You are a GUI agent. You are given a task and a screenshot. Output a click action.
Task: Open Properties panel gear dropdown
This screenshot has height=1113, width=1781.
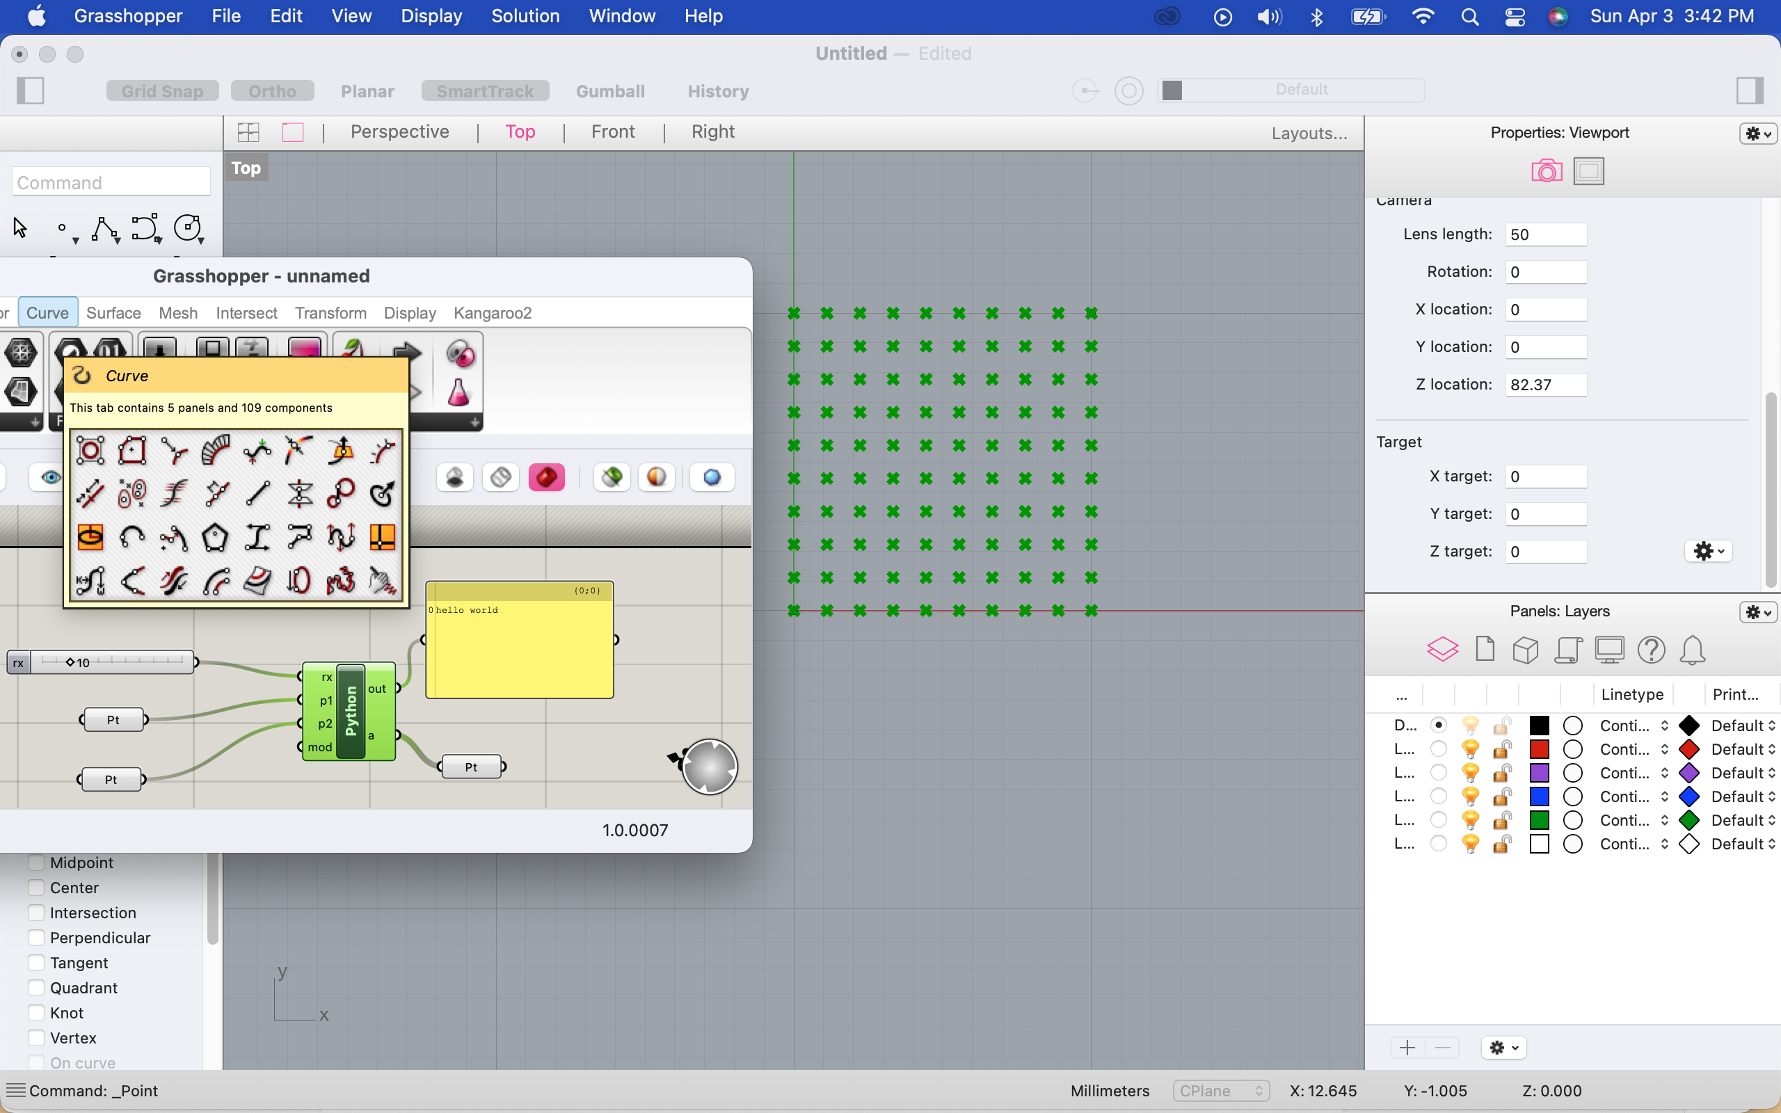pos(1758,134)
